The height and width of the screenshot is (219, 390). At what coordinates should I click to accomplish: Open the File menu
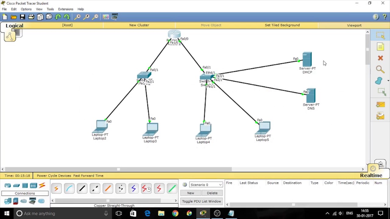coord(4,9)
